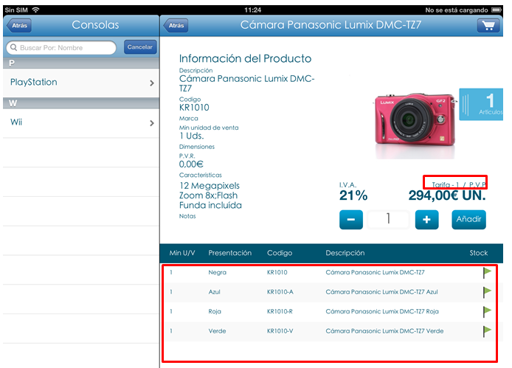Click 'Cámara Panasonic Lumix DMC-TZ7 Roja' description

(382, 311)
